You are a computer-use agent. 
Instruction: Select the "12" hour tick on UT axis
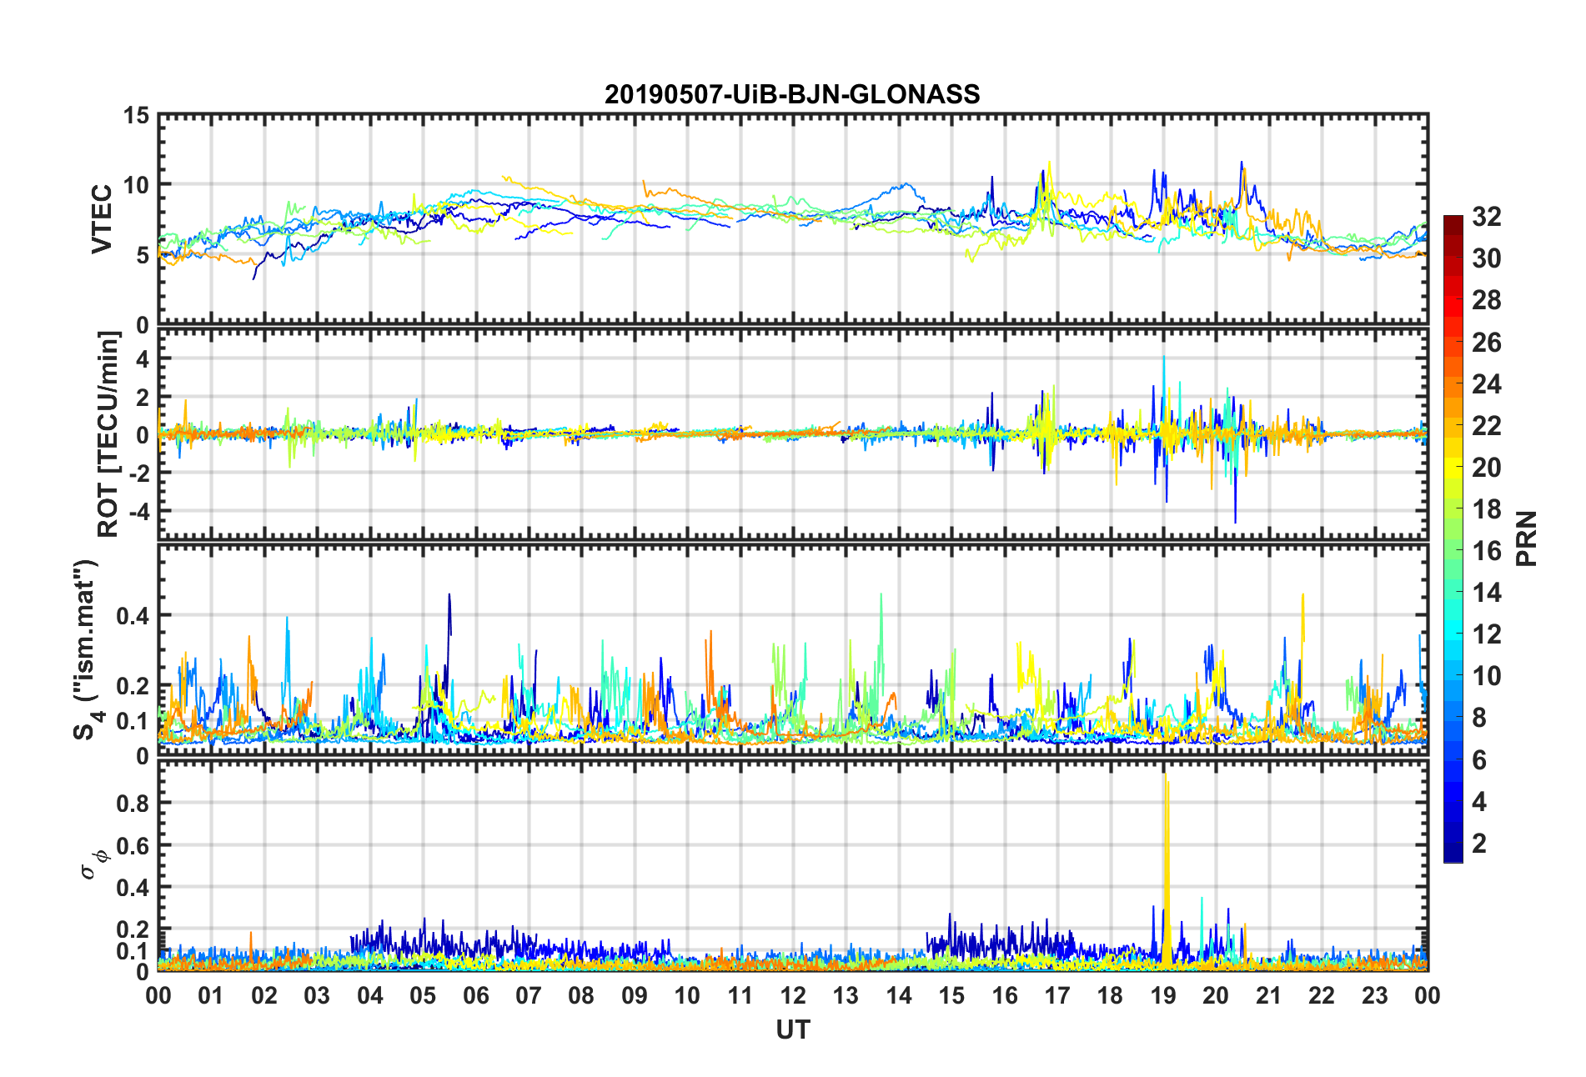click(793, 995)
